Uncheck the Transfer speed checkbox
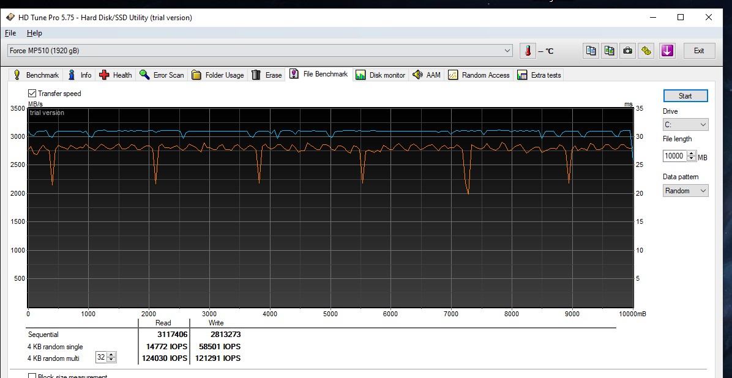This screenshot has height=378, width=732. coord(32,94)
